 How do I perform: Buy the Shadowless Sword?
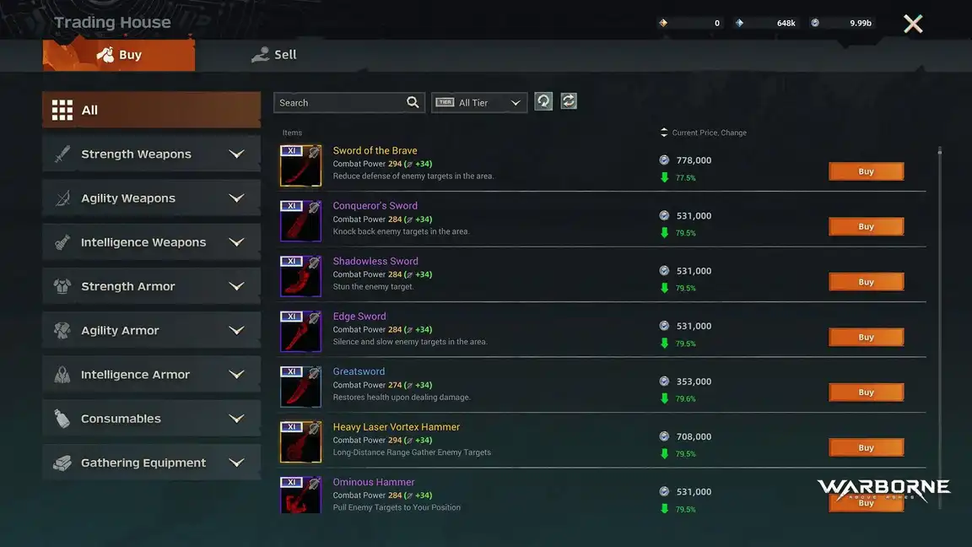866,282
